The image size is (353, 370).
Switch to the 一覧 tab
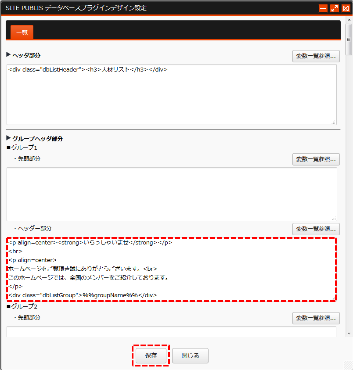coord(22,32)
